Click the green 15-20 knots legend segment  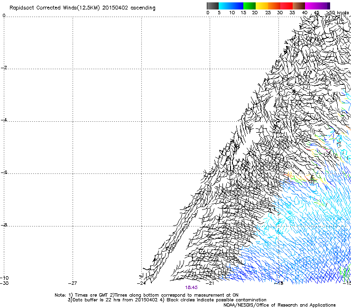249,6
